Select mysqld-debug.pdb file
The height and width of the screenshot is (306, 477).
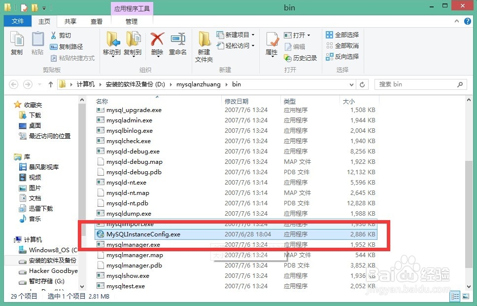pyautogui.click(x=236, y=172)
